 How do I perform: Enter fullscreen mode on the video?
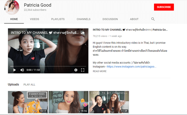click(x=83, y=70)
